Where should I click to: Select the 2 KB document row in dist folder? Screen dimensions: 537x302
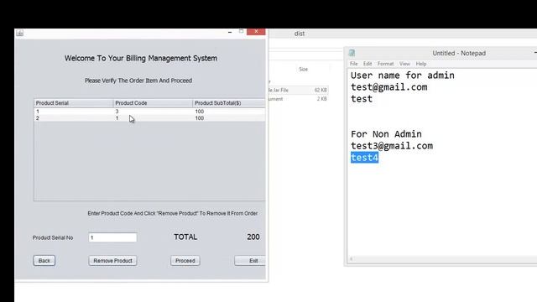pyautogui.click(x=298, y=99)
